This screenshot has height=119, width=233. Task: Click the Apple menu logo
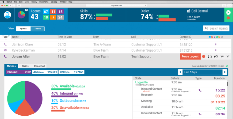(3, 2)
